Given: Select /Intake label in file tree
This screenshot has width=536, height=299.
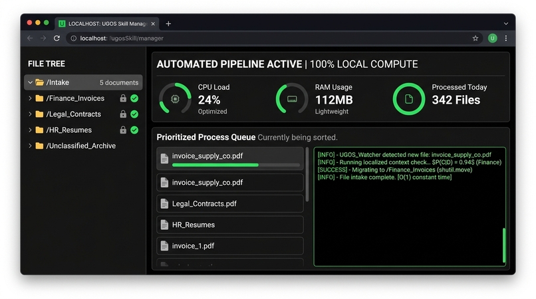Looking at the screenshot, I should 57,82.
